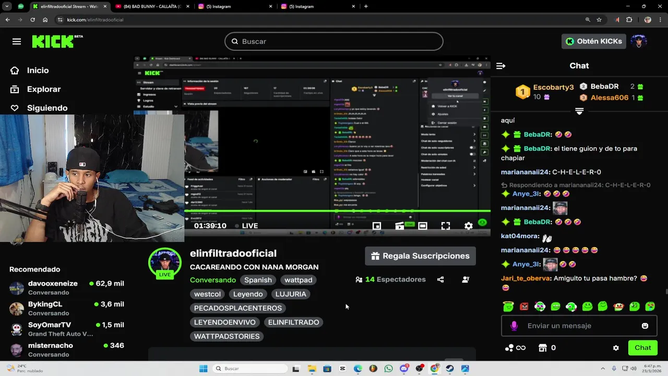The width and height of the screenshot is (668, 376).
Task: Click the Spanish language tag
Action: pyautogui.click(x=258, y=280)
